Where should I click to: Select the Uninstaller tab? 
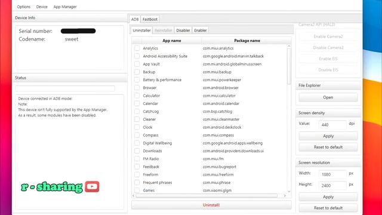[x=141, y=30]
